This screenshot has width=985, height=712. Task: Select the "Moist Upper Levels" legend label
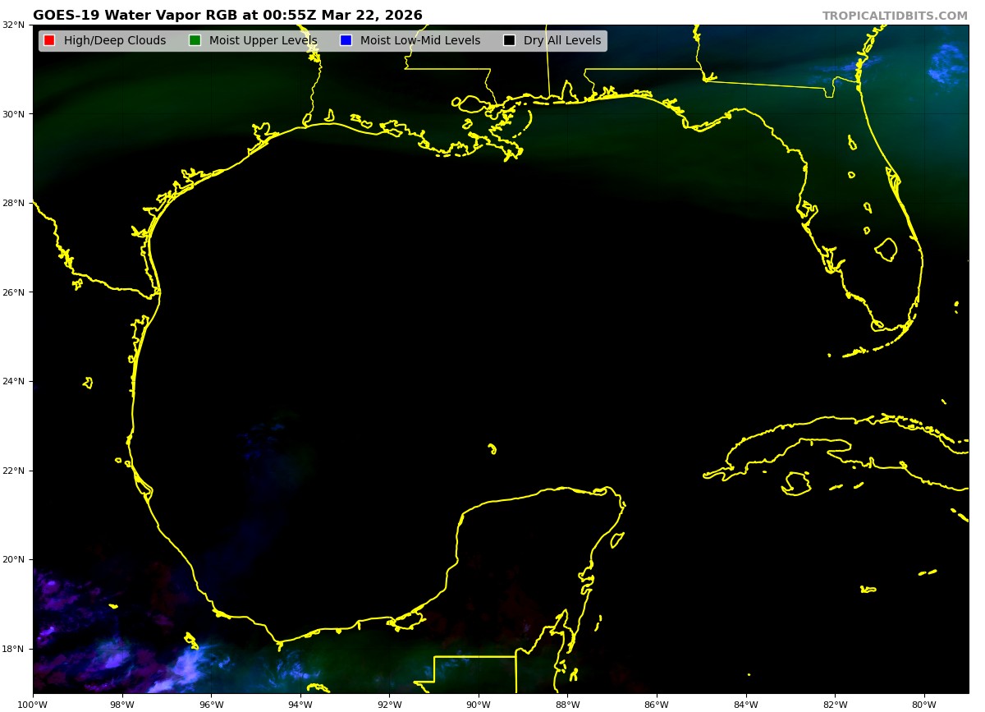pyautogui.click(x=263, y=40)
